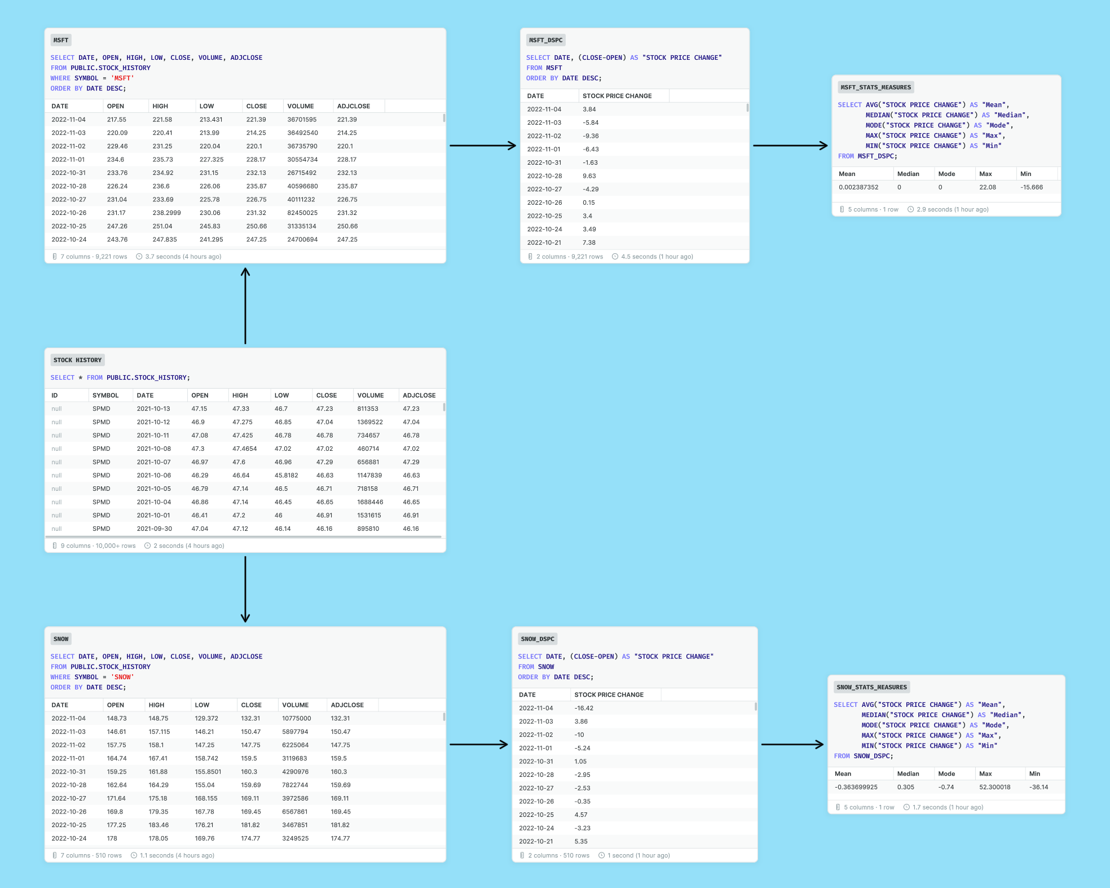This screenshot has height=888, width=1110.
Task: Select the MSFT cell title label
Action: tap(61, 40)
